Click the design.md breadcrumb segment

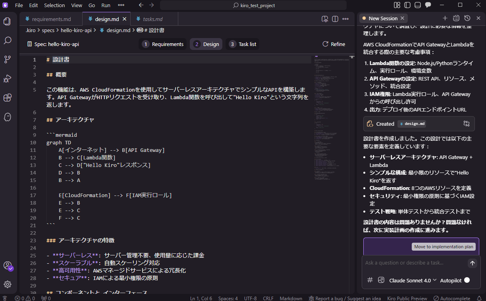pos(115,30)
